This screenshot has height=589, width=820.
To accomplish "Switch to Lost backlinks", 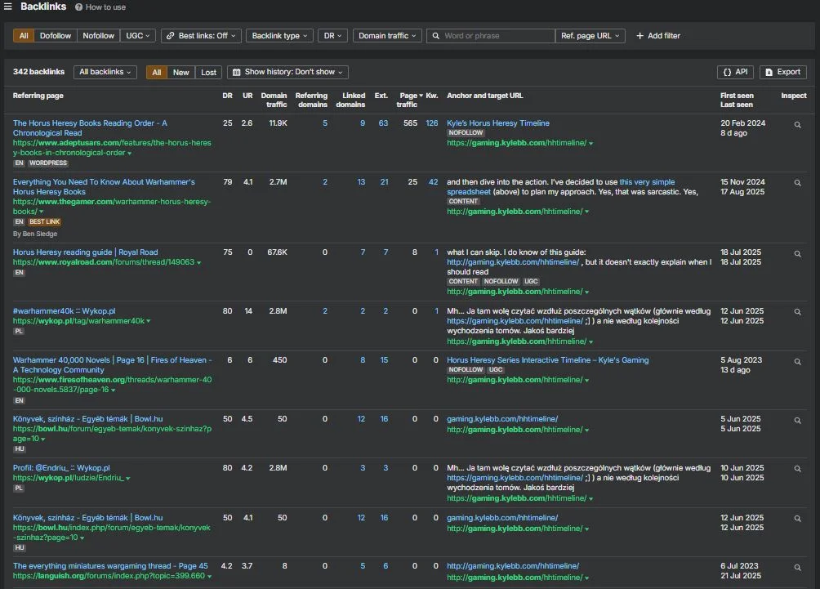I will (208, 72).
